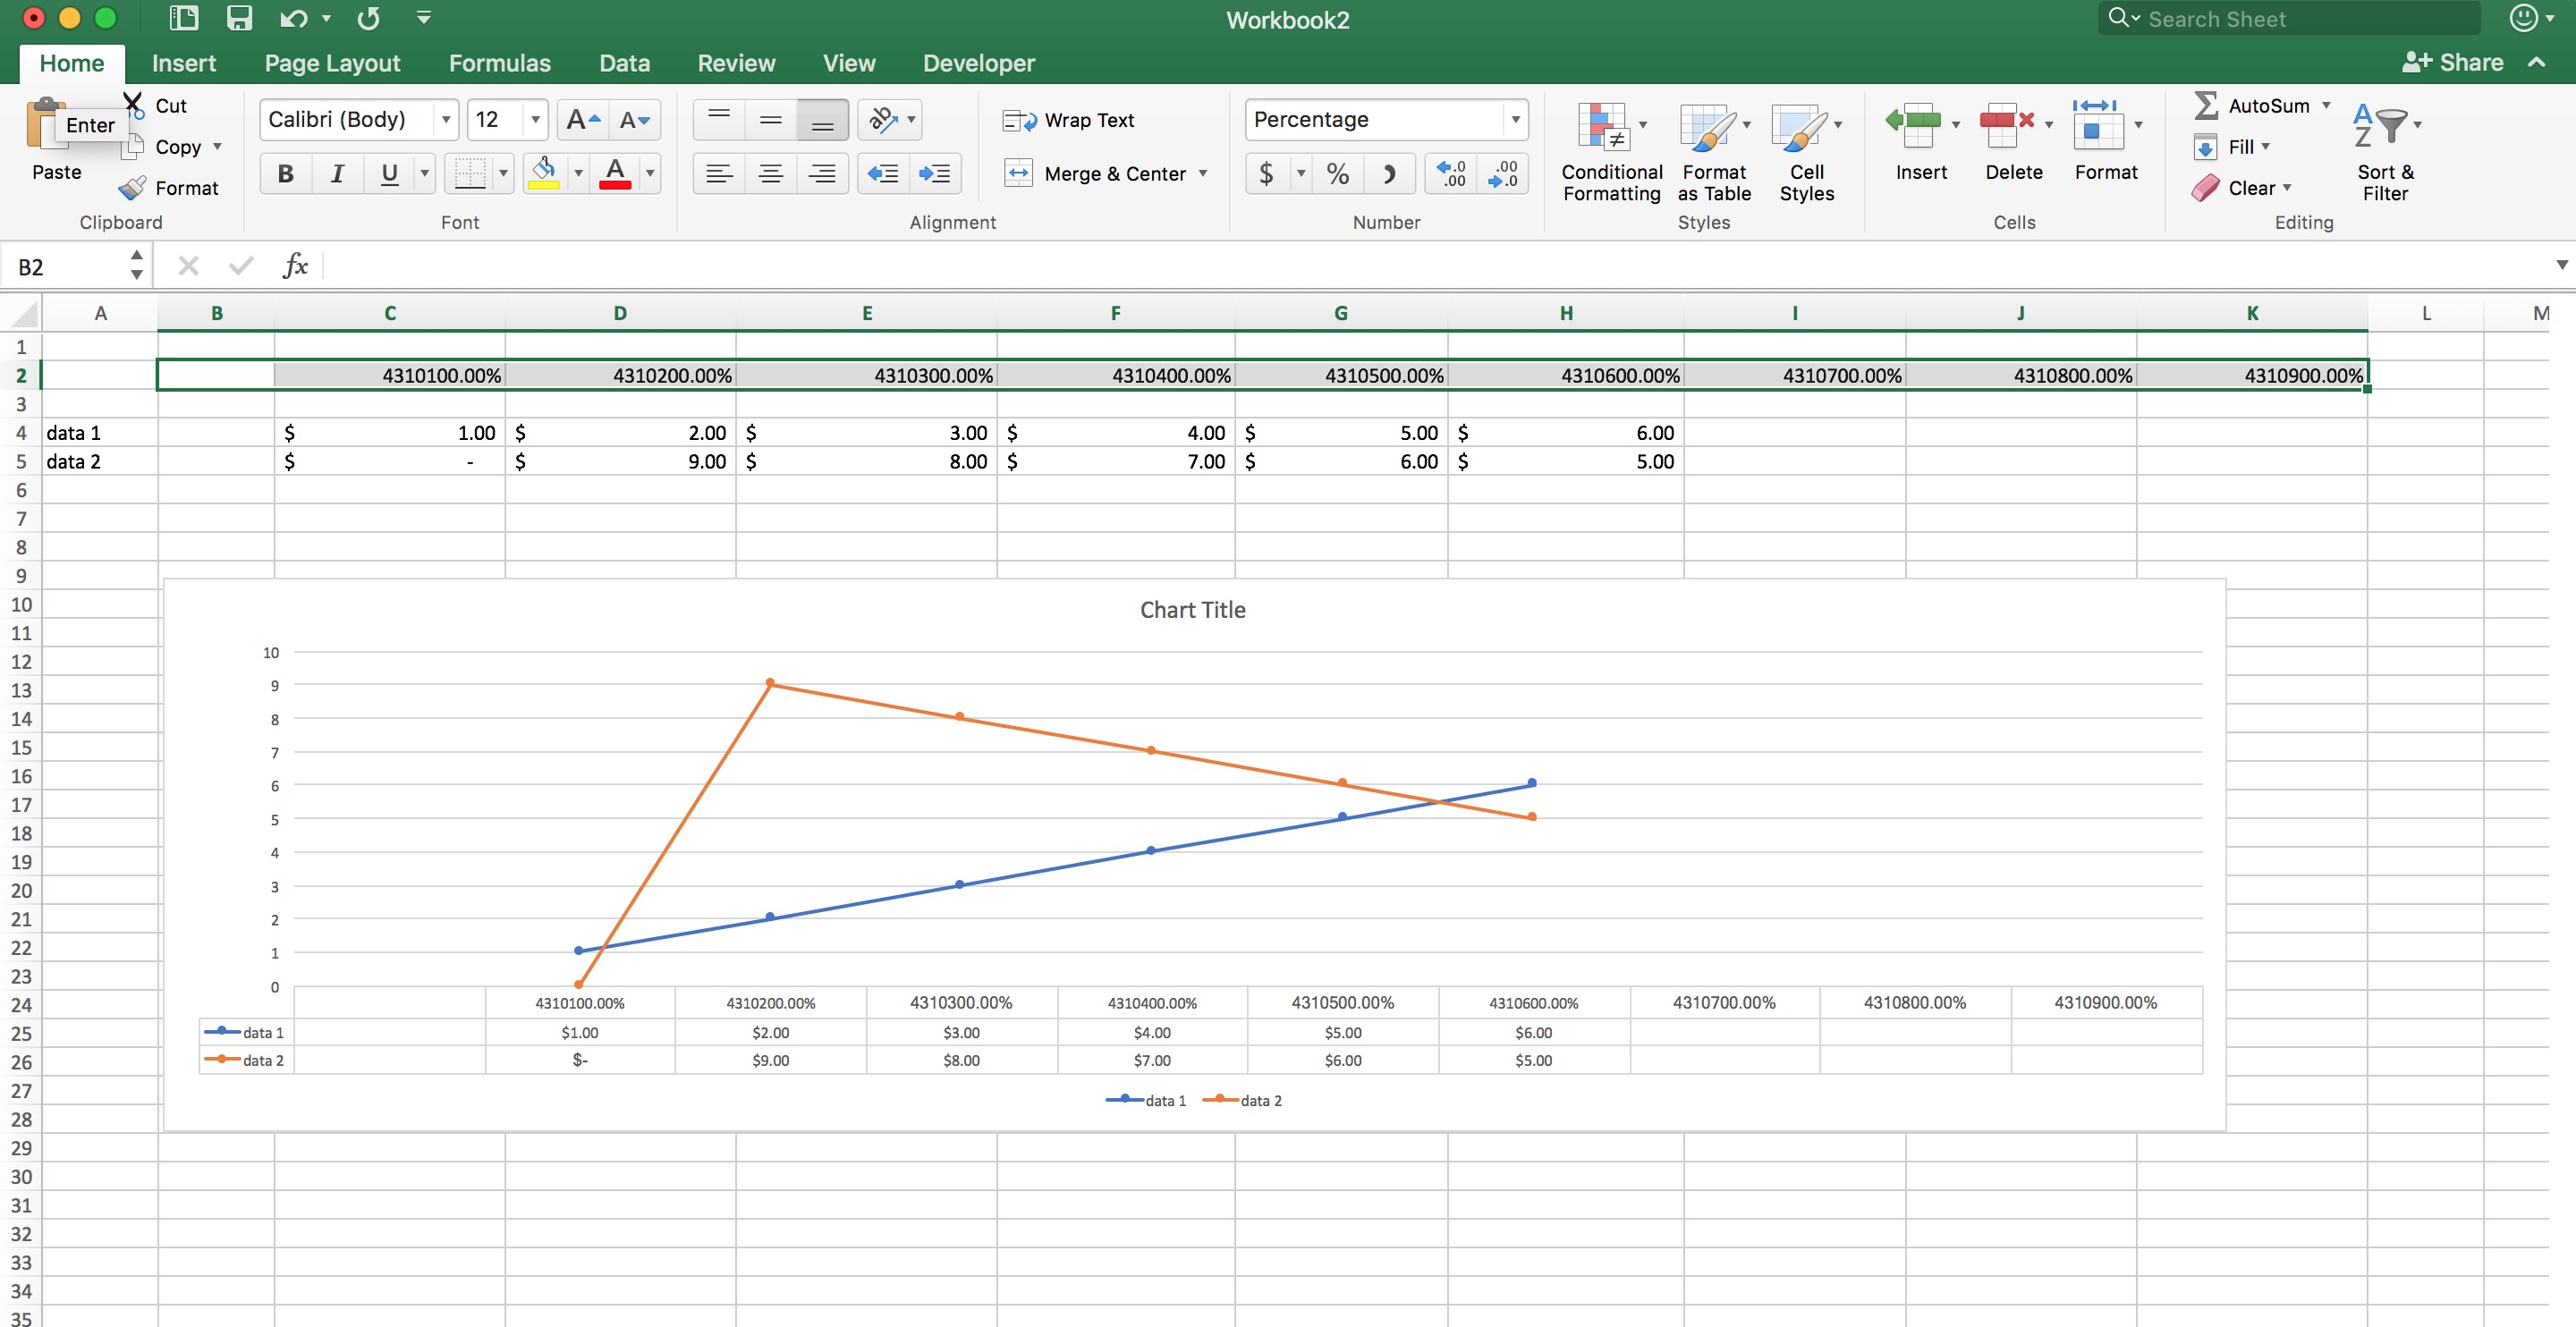Image resolution: width=2576 pixels, height=1327 pixels.
Task: Open the Developer ribbon tab
Action: 978,63
